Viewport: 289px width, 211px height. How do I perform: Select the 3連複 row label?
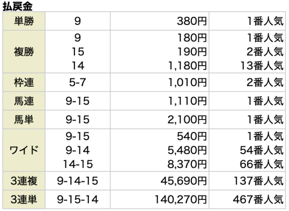[x=23, y=181]
